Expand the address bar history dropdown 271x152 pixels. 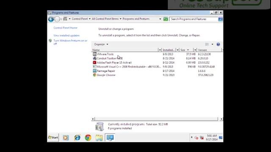[x=160, y=19]
